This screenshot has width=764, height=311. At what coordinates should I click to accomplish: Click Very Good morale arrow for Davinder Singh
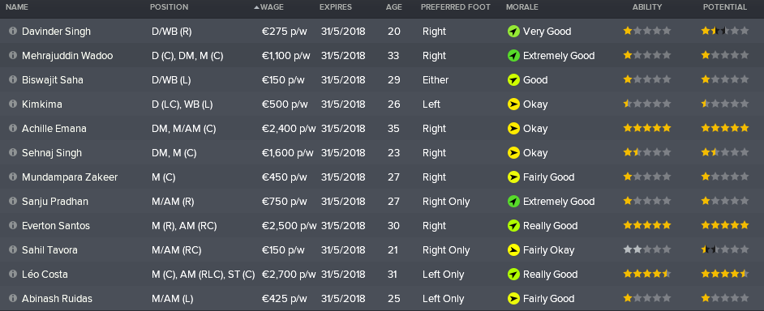coord(513,31)
